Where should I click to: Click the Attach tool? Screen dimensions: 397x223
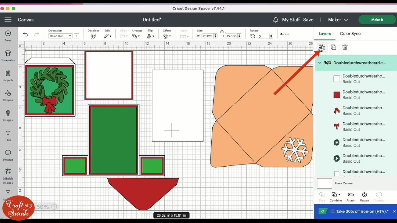[x=351, y=197]
